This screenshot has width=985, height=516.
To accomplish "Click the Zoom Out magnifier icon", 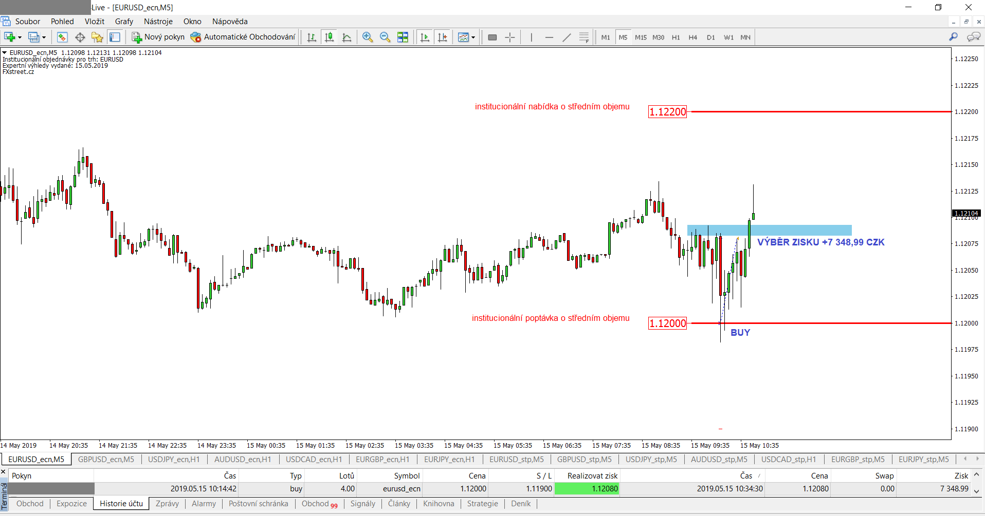I will 385,37.
